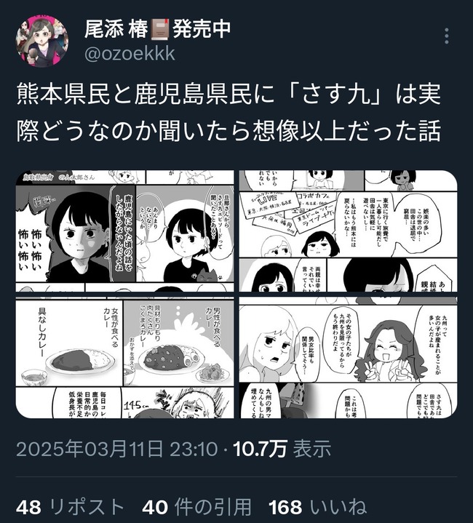
Task: Open the @ozoekkk handle link
Action: coord(130,54)
